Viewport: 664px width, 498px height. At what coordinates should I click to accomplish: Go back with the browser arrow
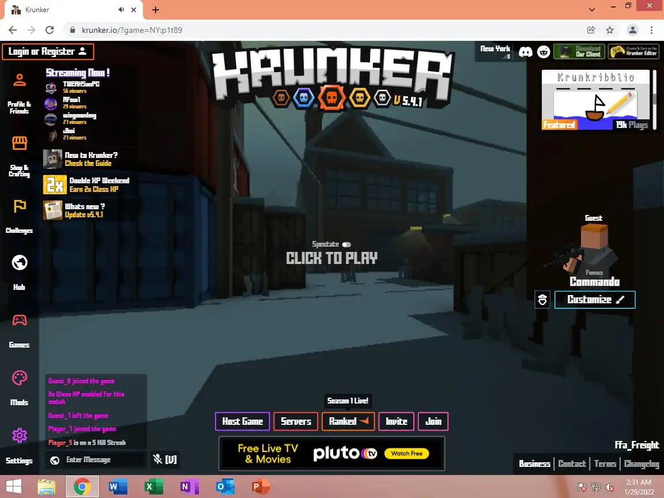click(x=13, y=30)
